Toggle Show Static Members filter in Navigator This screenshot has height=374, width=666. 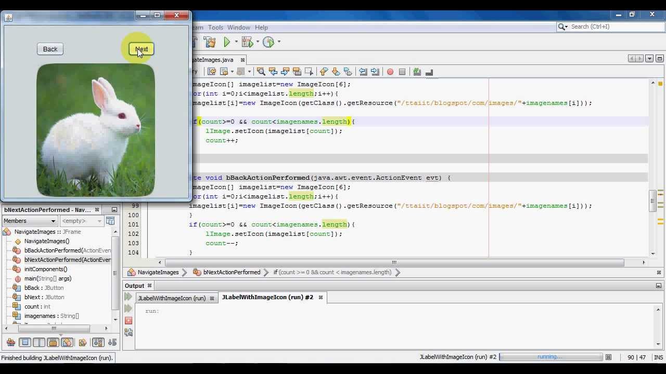[x=39, y=342]
